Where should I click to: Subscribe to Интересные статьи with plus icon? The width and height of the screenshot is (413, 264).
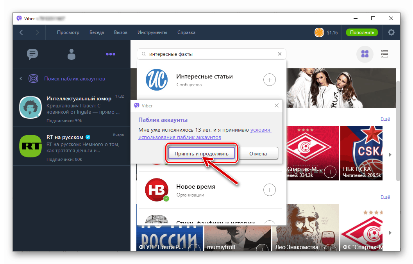click(x=270, y=80)
